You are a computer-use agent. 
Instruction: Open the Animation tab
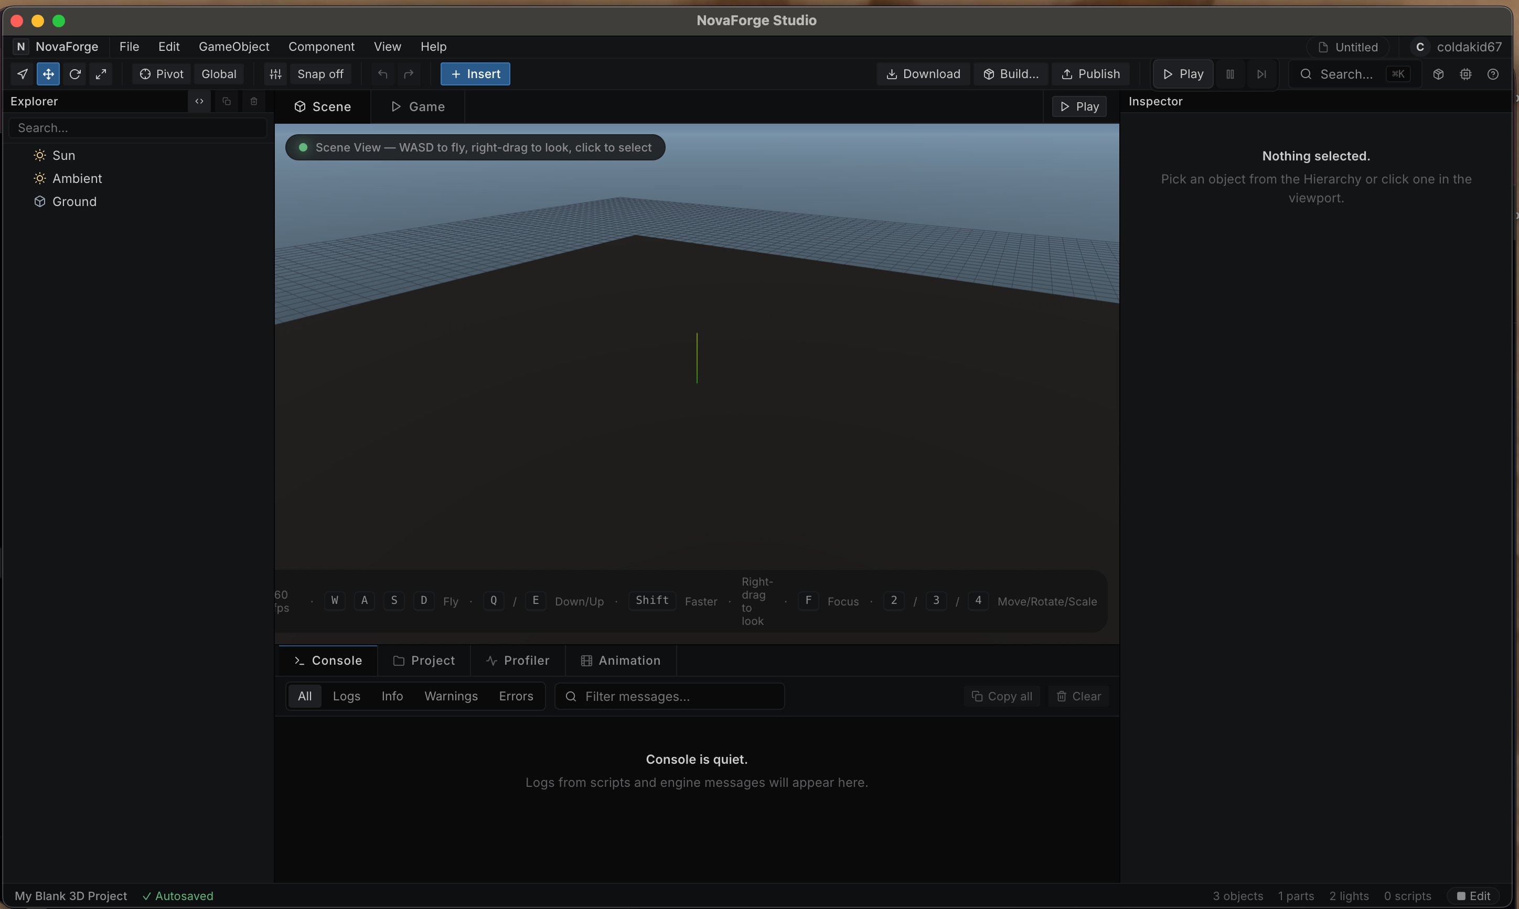[x=621, y=661]
